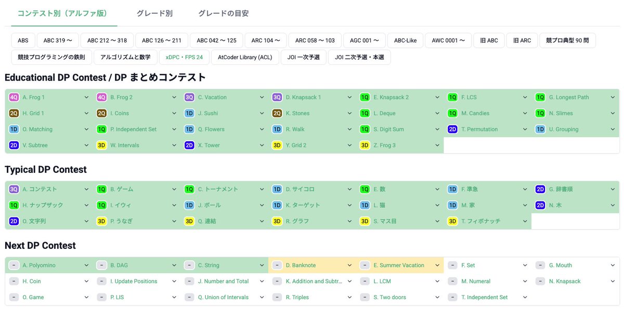Open problem V. Subtree
The image size is (624, 310).
pos(35,145)
